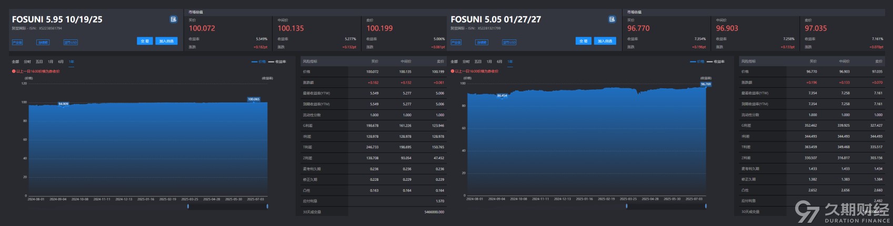Click mid price 96.903 in market valuation
Image resolution: width=893 pixels, height=226 pixels.
(x=727, y=28)
